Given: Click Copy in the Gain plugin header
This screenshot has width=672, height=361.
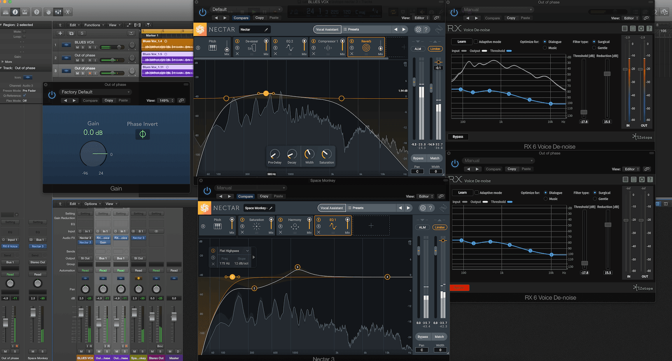Looking at the screenshot, I should point(109,100).
